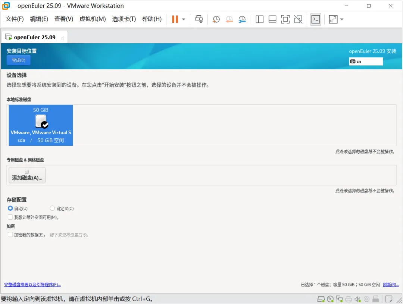This screenshot has width=403, height=304.
Task: Toggle the console view icon
Action: click(316, 19)
